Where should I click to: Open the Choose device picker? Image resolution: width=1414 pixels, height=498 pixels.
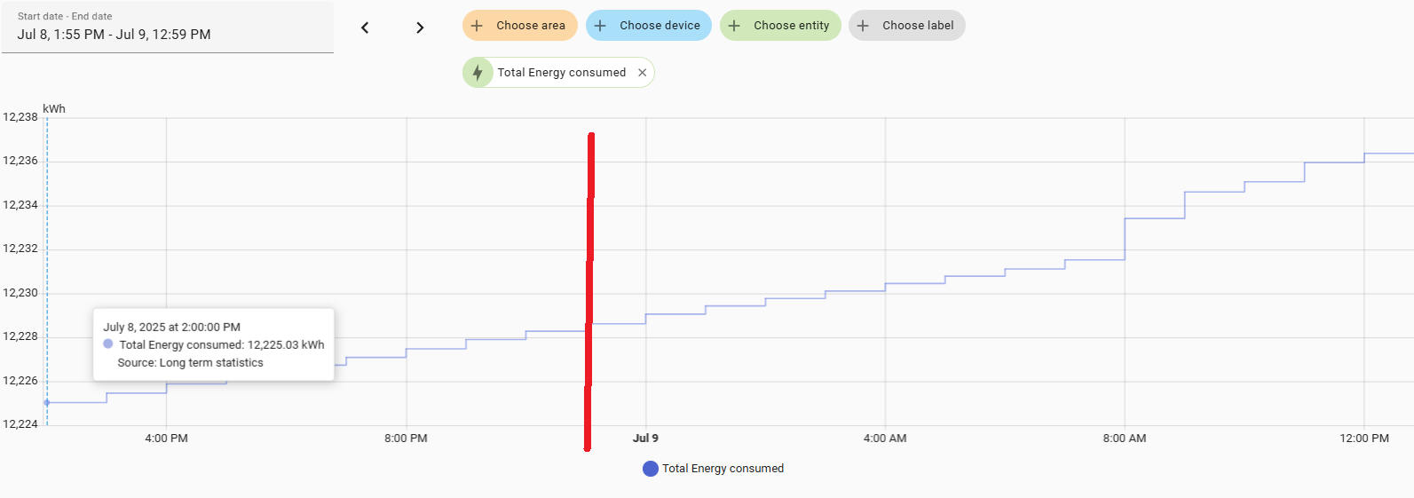(649, 26)
